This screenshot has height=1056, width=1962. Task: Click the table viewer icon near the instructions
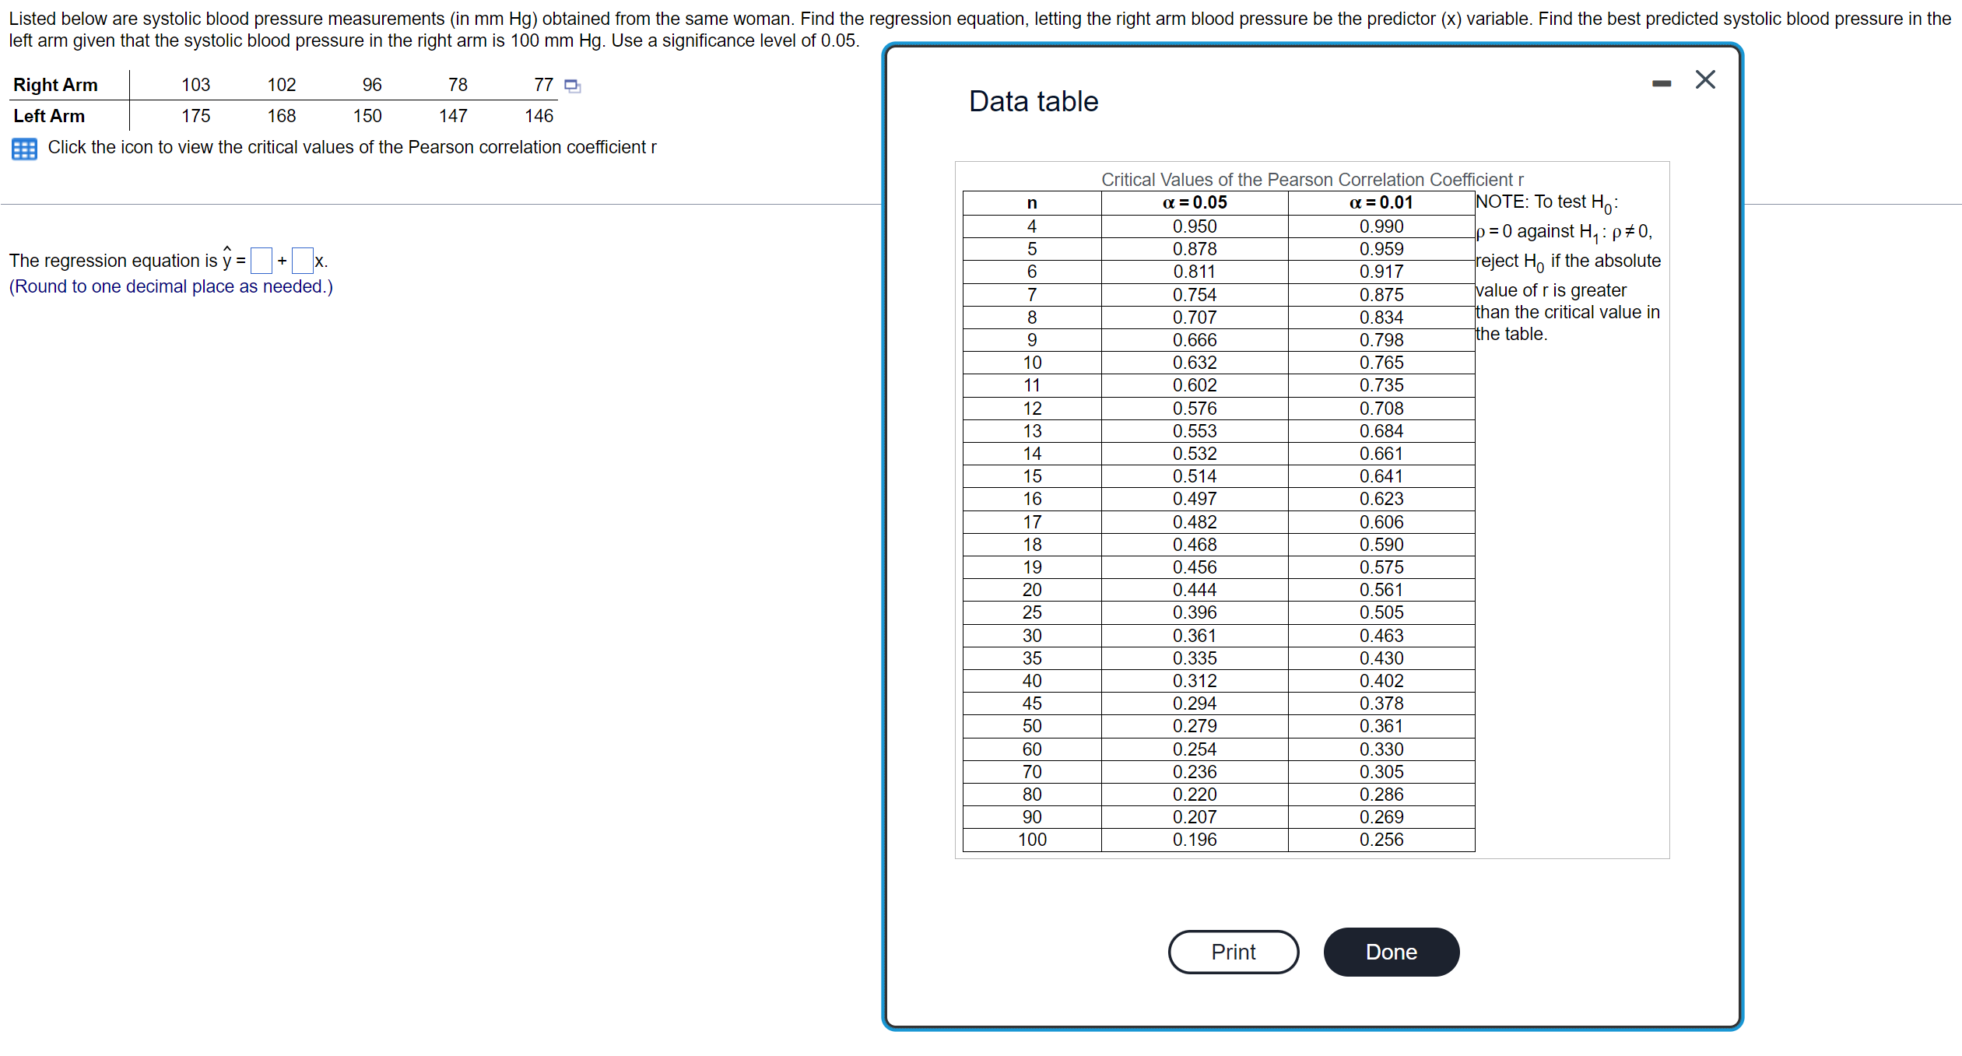point(23,148)
